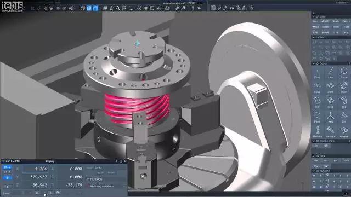Open the Measure tool in Design panel

click(330, 132)
